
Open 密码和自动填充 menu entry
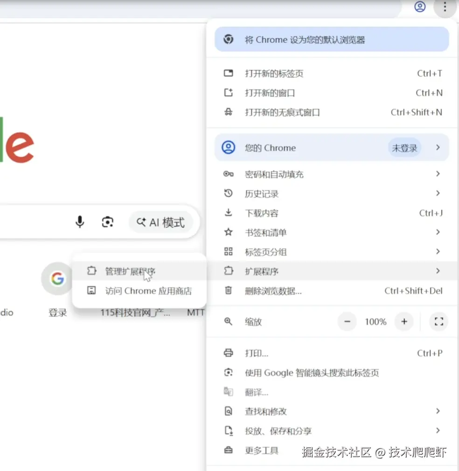[332, 174]
